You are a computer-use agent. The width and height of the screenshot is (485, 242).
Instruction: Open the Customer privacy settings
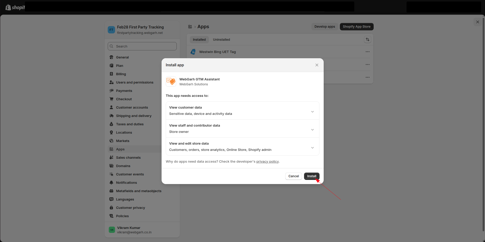142,208
